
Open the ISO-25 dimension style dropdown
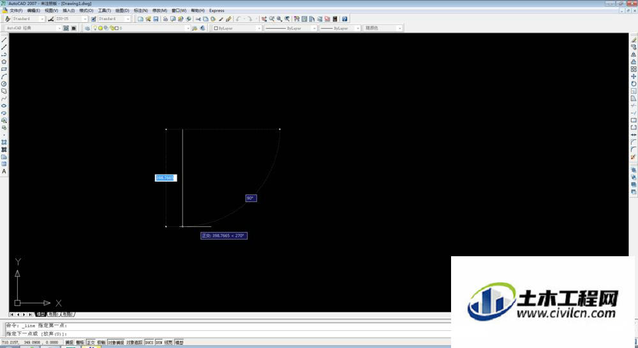click(x=85, y=19)
